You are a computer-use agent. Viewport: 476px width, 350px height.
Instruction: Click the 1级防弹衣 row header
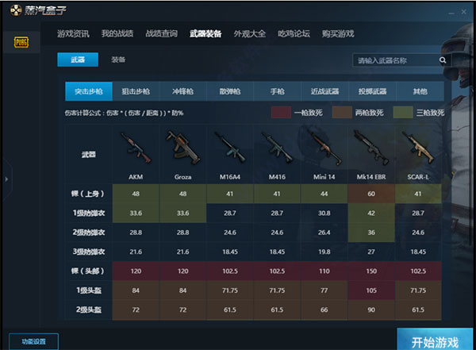(89, 213)
